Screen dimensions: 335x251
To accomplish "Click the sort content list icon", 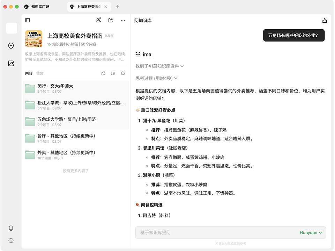I will (113, 73).
